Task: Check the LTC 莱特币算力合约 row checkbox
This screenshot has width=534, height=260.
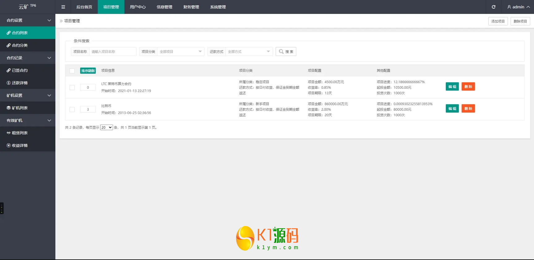Action: point(72,87)
